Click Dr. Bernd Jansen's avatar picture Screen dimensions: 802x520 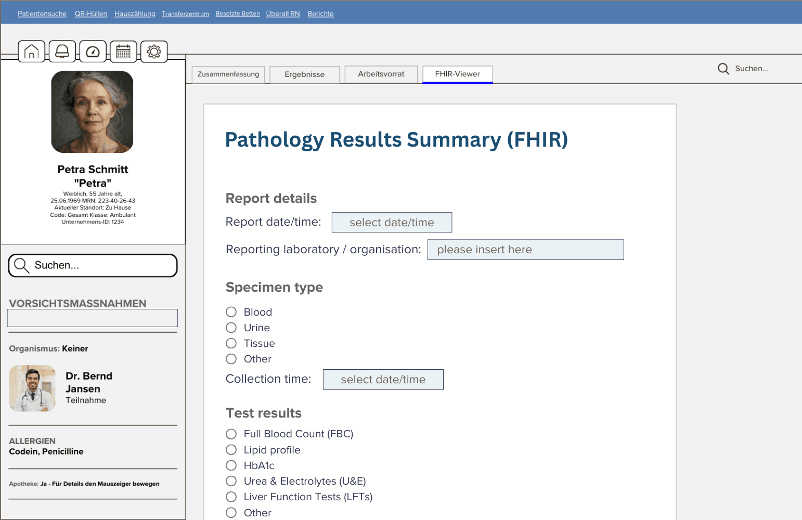click(x=32, y=388)
